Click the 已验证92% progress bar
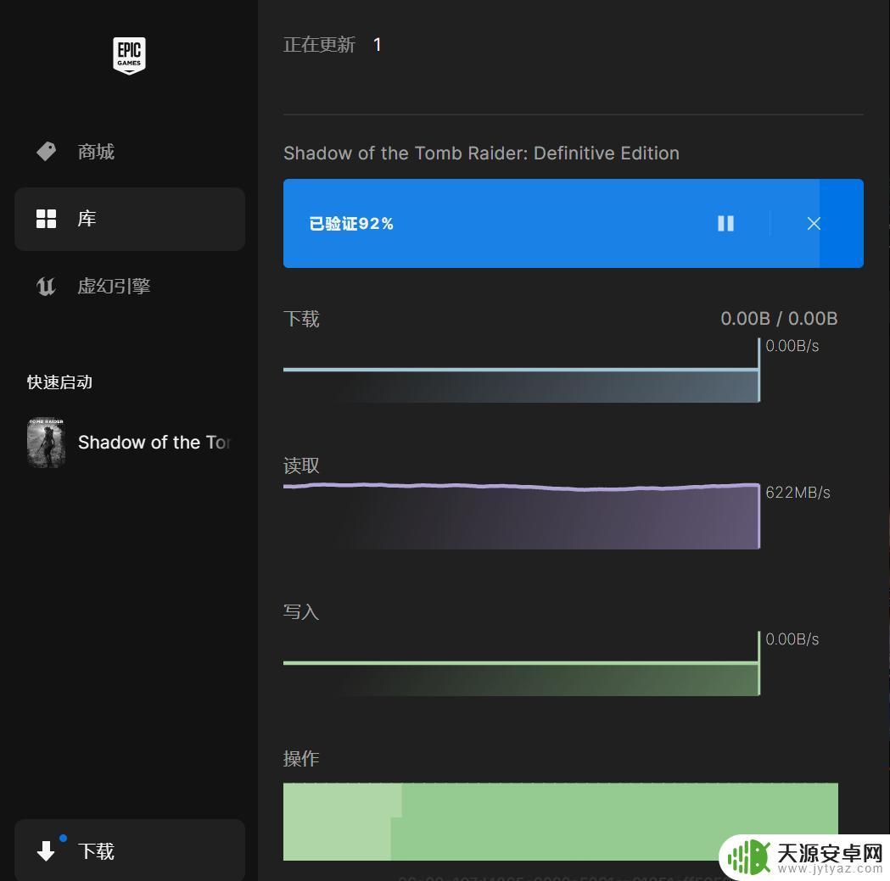The width and height of the screenshot is (890, 881). click(x=574, y=223)
